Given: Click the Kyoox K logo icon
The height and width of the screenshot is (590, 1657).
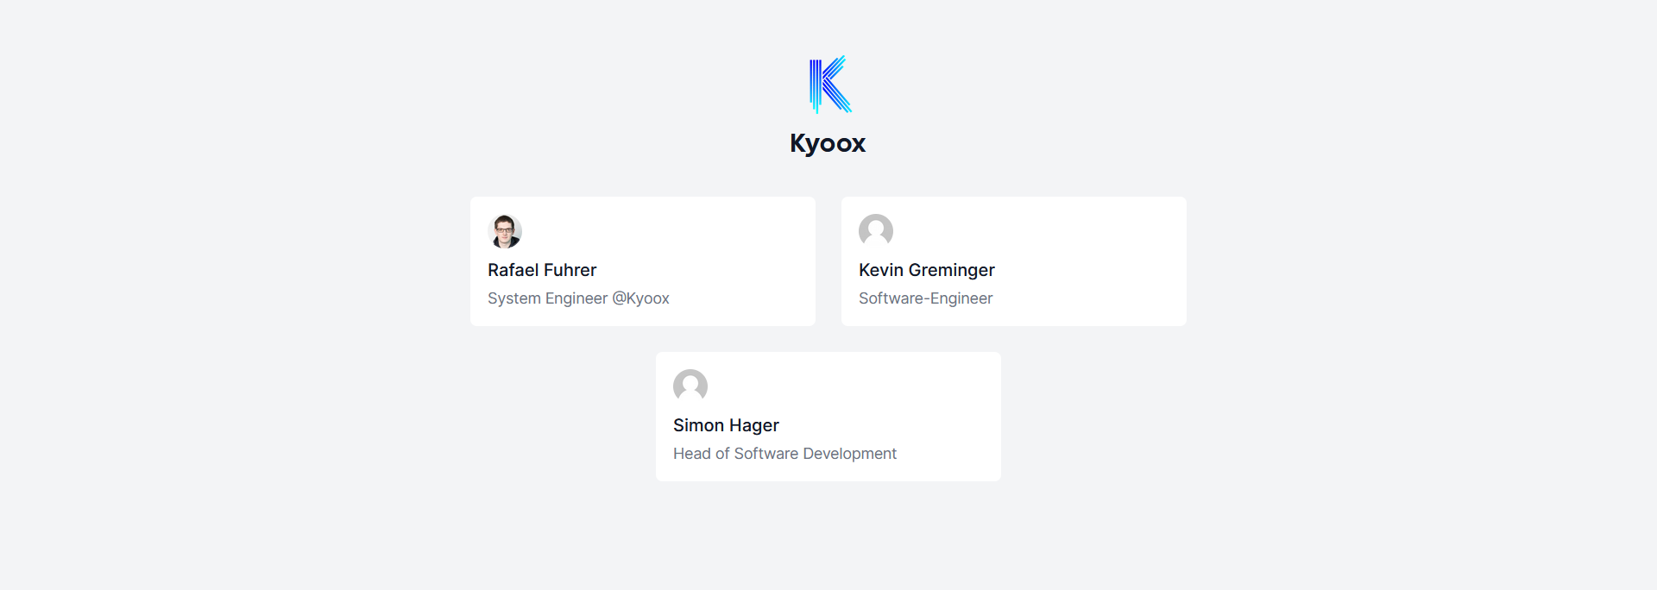Looking at the screenshot, I should [829, 85].
